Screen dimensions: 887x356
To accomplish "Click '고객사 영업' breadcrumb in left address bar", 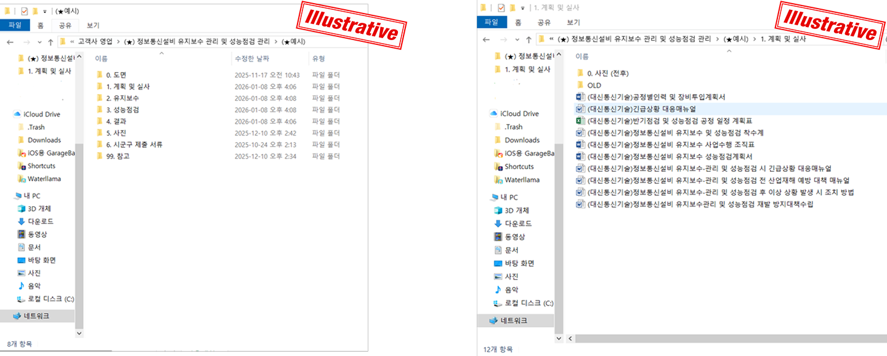I will click(x=96, y=42).
